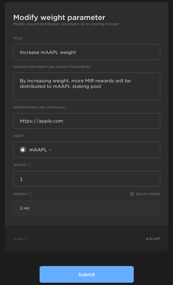
Task: Focus the Weight input showing 1
Action: [x=87, y=179]
